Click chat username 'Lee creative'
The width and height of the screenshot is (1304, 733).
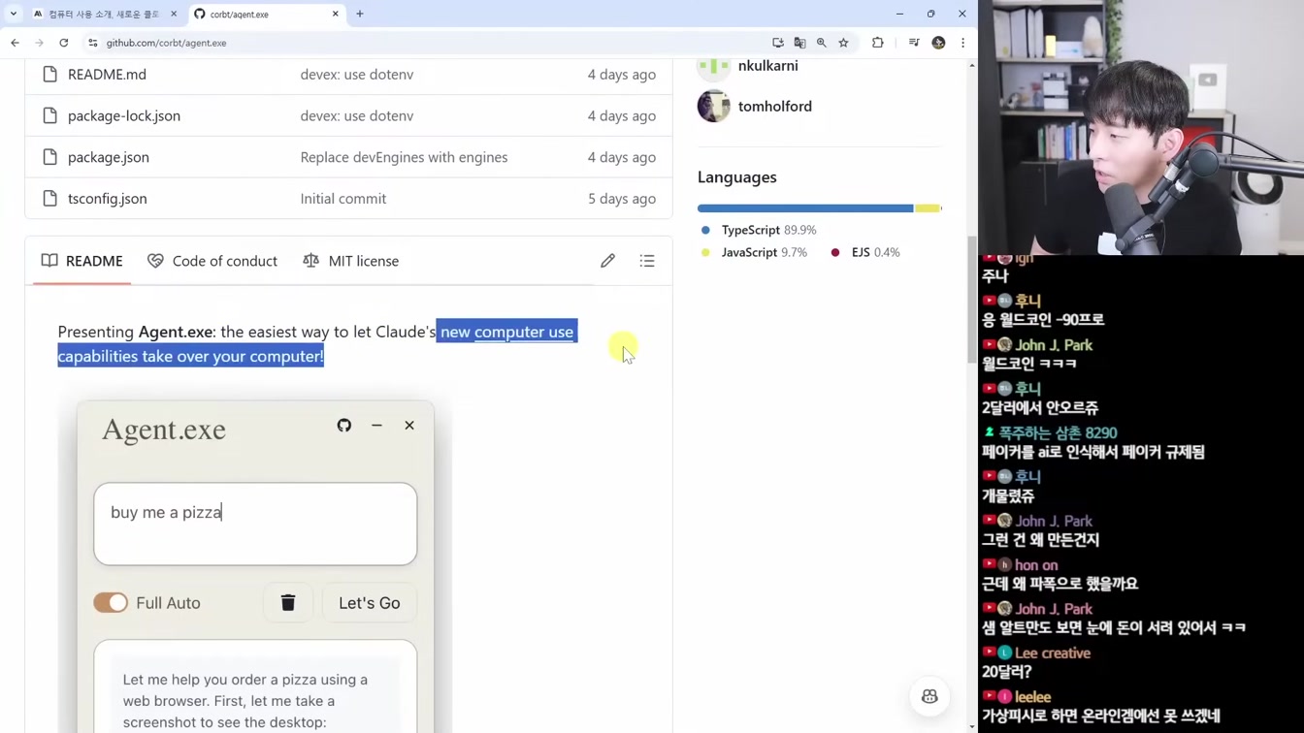(1053, 653)
